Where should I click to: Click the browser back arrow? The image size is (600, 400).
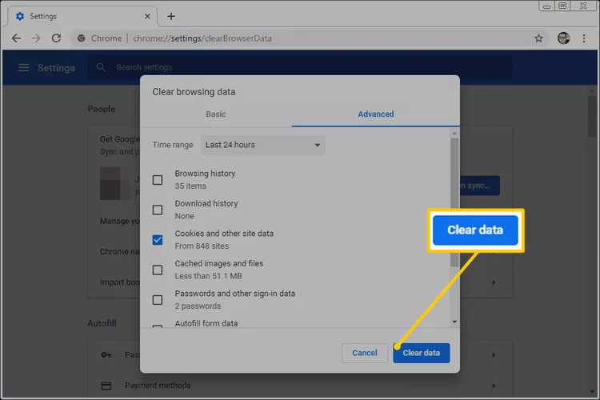16,38
